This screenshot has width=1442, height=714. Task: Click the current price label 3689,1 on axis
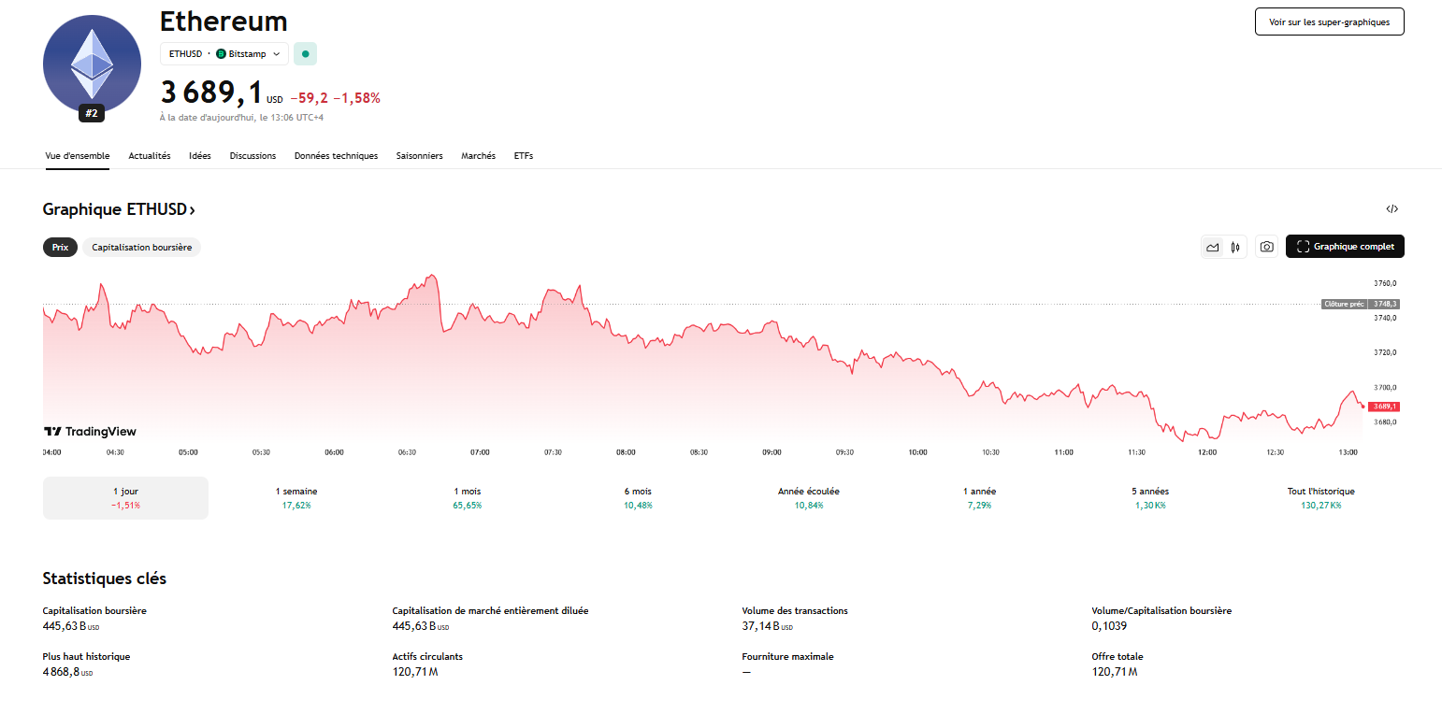click(1383, 407)
